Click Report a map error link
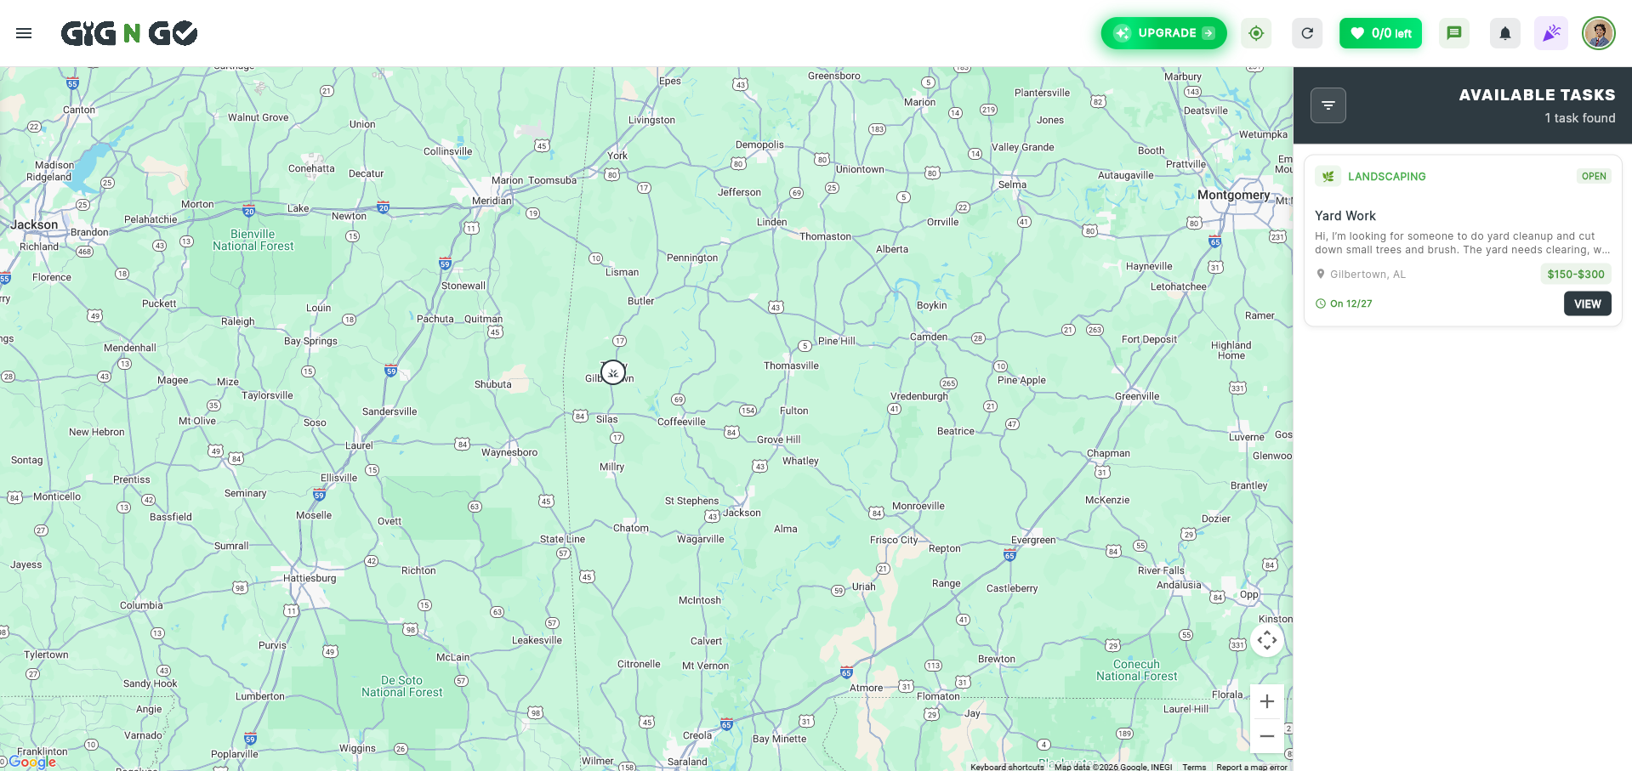Viewport: 1632px width, 771px height. [x=1252, y=767]
